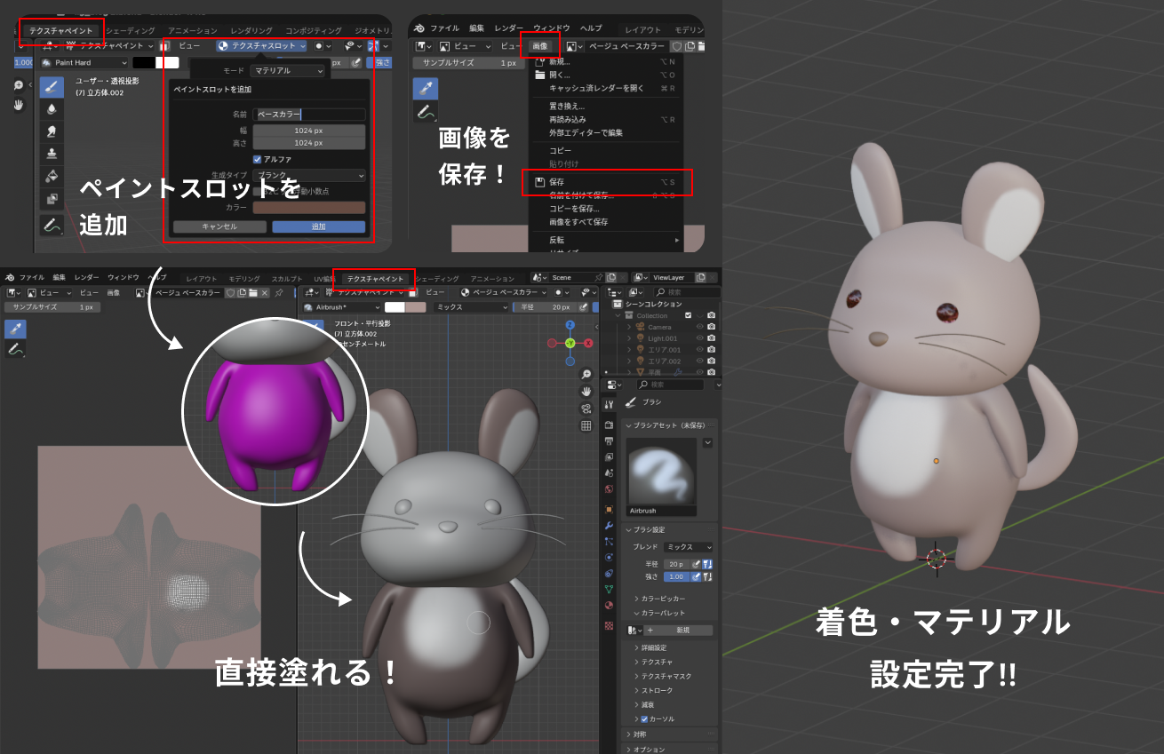The height and width of the screenshot is (754, 1164).
Task: Hide エリア.002 via its eye icon
Action: pyautogui.click(x=699, y=361)
